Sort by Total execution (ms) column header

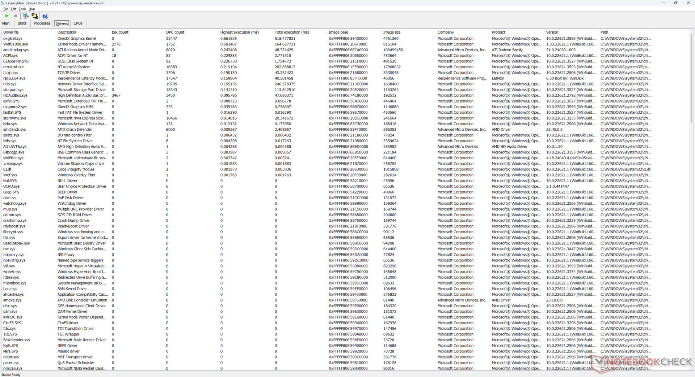coord(300,32)
